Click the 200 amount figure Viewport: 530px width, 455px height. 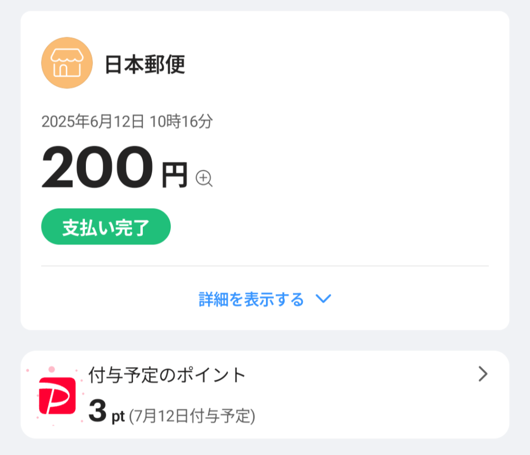(98, 168)
